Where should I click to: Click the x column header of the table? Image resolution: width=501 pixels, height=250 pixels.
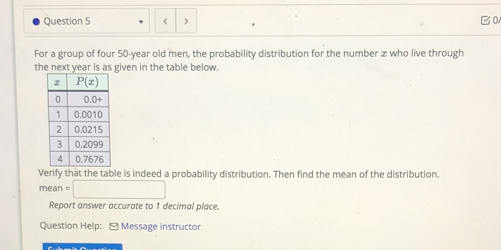[x=58, y=82]
